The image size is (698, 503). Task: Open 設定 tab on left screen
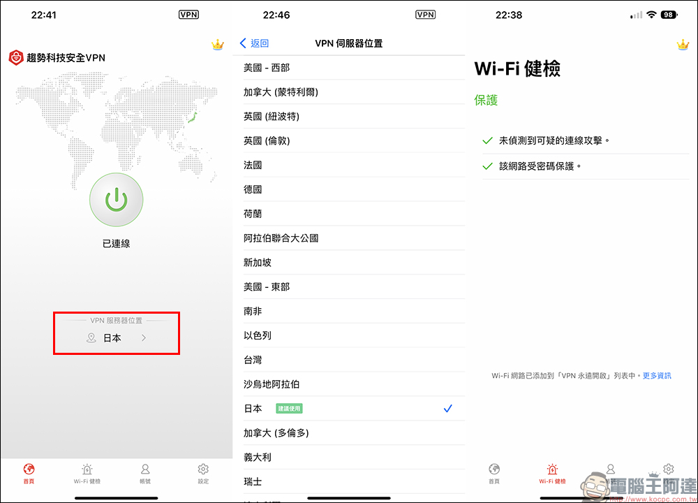point(203,474)
